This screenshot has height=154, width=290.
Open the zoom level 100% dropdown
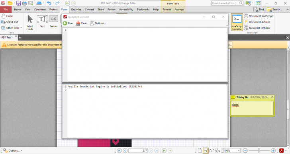[239, 151]
